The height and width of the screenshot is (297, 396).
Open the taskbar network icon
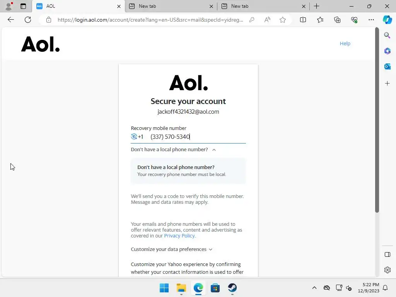coord(339,288)
